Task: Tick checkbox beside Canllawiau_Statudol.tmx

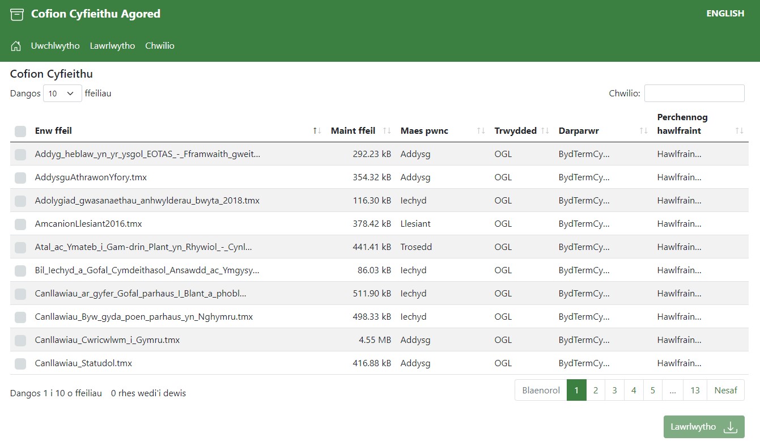Action: [x=20, y=364]
